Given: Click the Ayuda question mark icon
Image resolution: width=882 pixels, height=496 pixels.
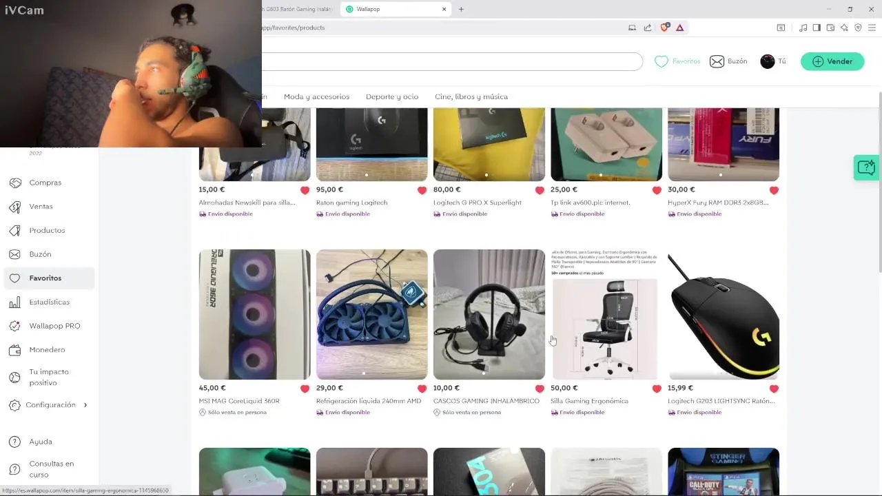Looking at the screenshot, I should click(15, 442).
